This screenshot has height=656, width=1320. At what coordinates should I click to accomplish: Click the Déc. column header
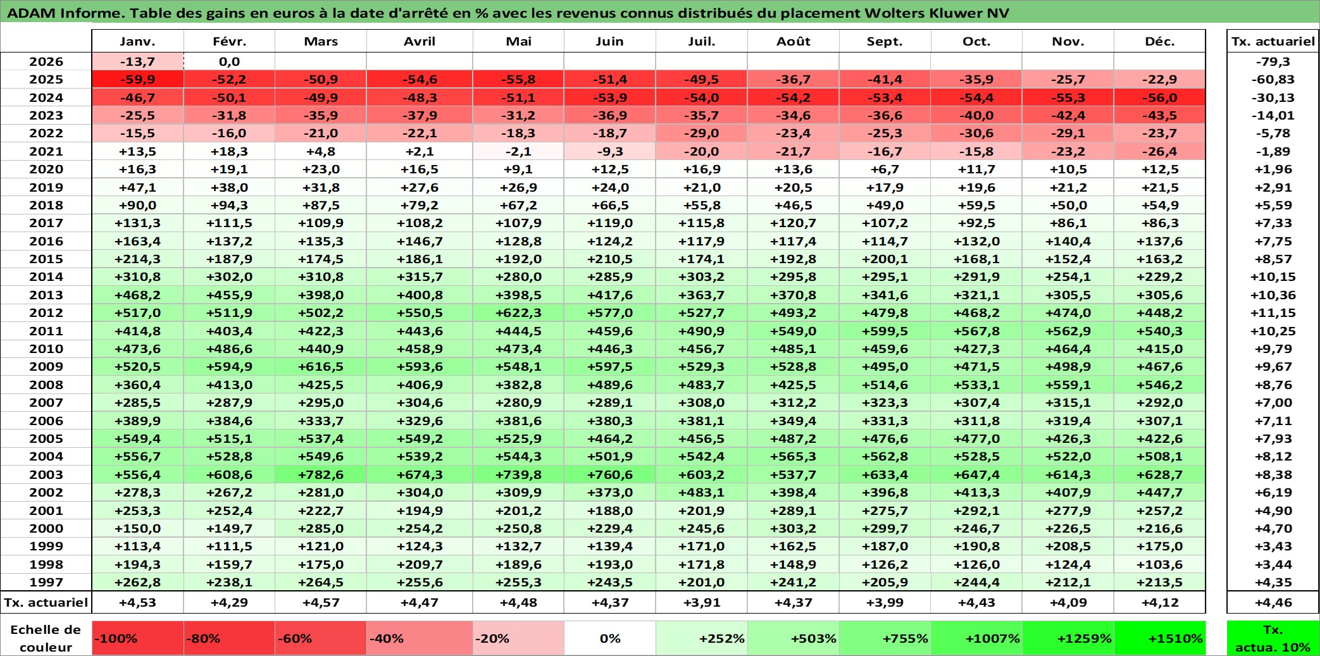(1160, 41)
